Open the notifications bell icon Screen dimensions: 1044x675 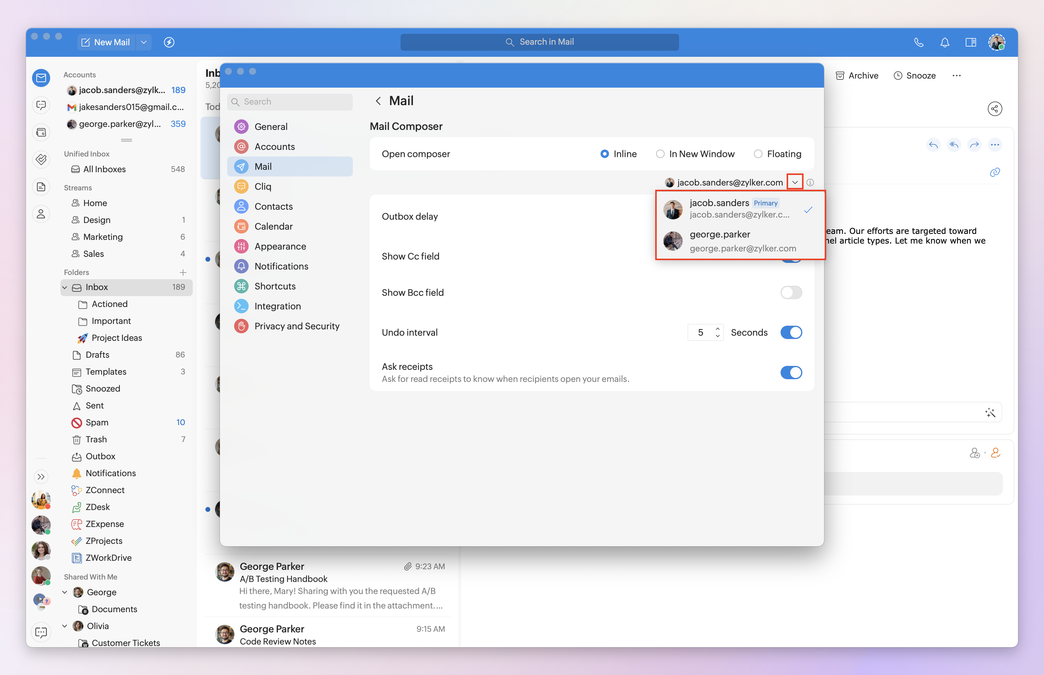945,42
